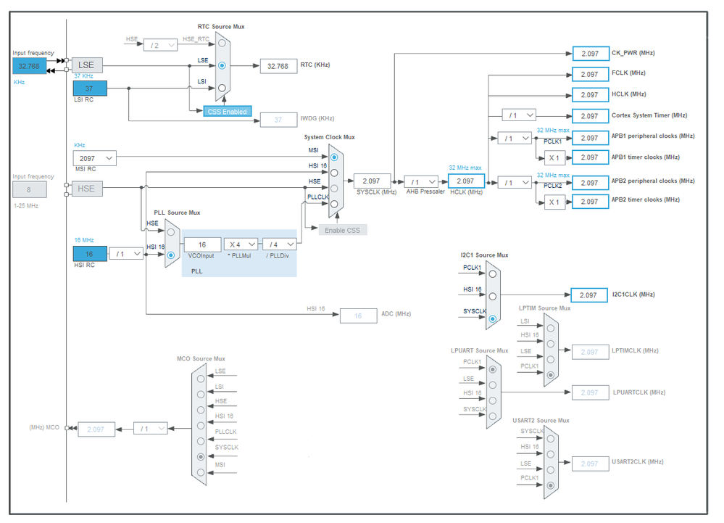Click the USART2CLK 2.097 output box

click(591, 464)
